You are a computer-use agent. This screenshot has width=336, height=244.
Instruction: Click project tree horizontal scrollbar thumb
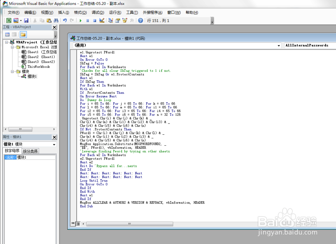pos(20,129)
